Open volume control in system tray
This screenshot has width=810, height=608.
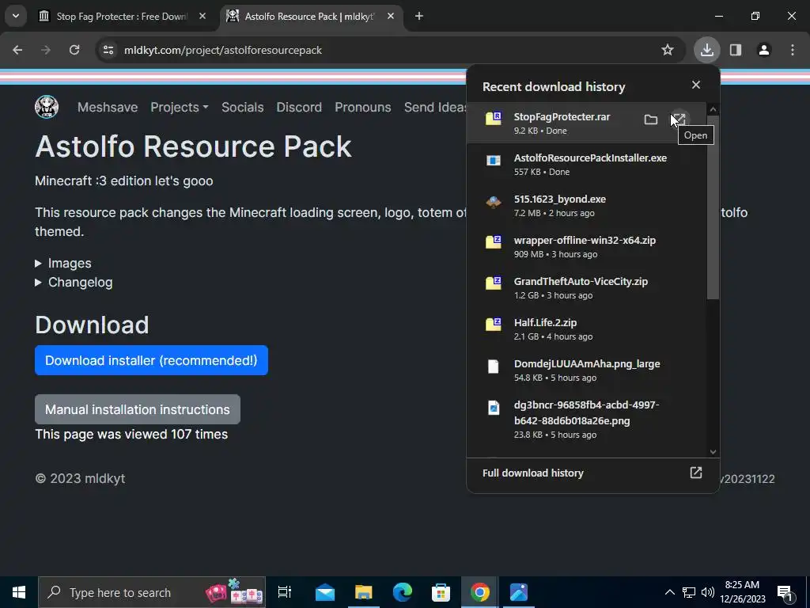coord(708,592)
